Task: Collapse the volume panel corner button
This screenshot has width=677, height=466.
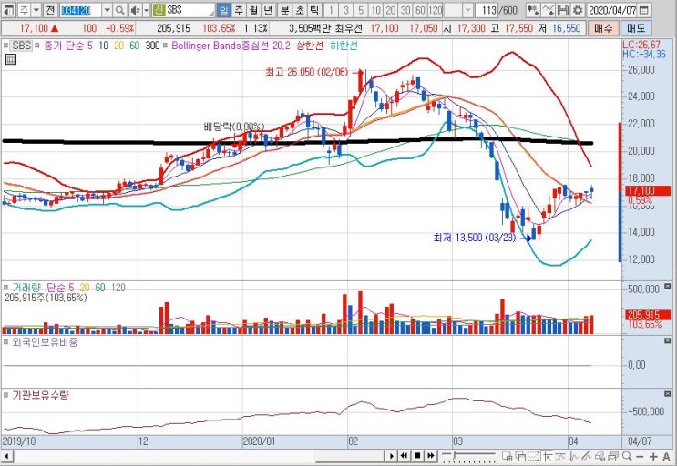Action: click(x=668, y=286)
